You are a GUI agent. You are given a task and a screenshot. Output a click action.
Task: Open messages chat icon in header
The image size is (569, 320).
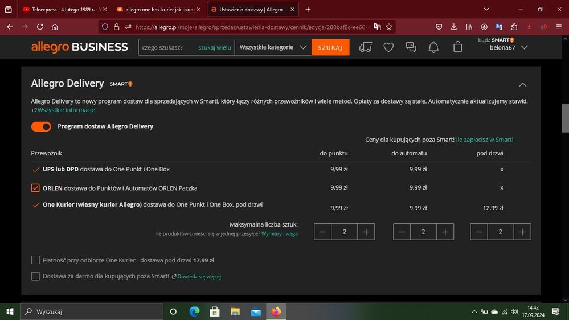pos(411,47)
